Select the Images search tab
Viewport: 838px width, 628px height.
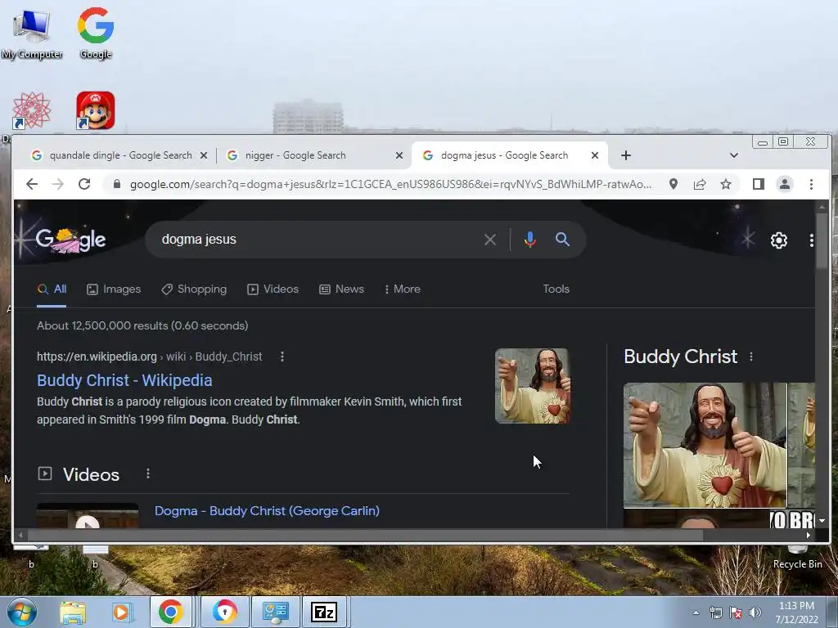click(x=114, y=289)
